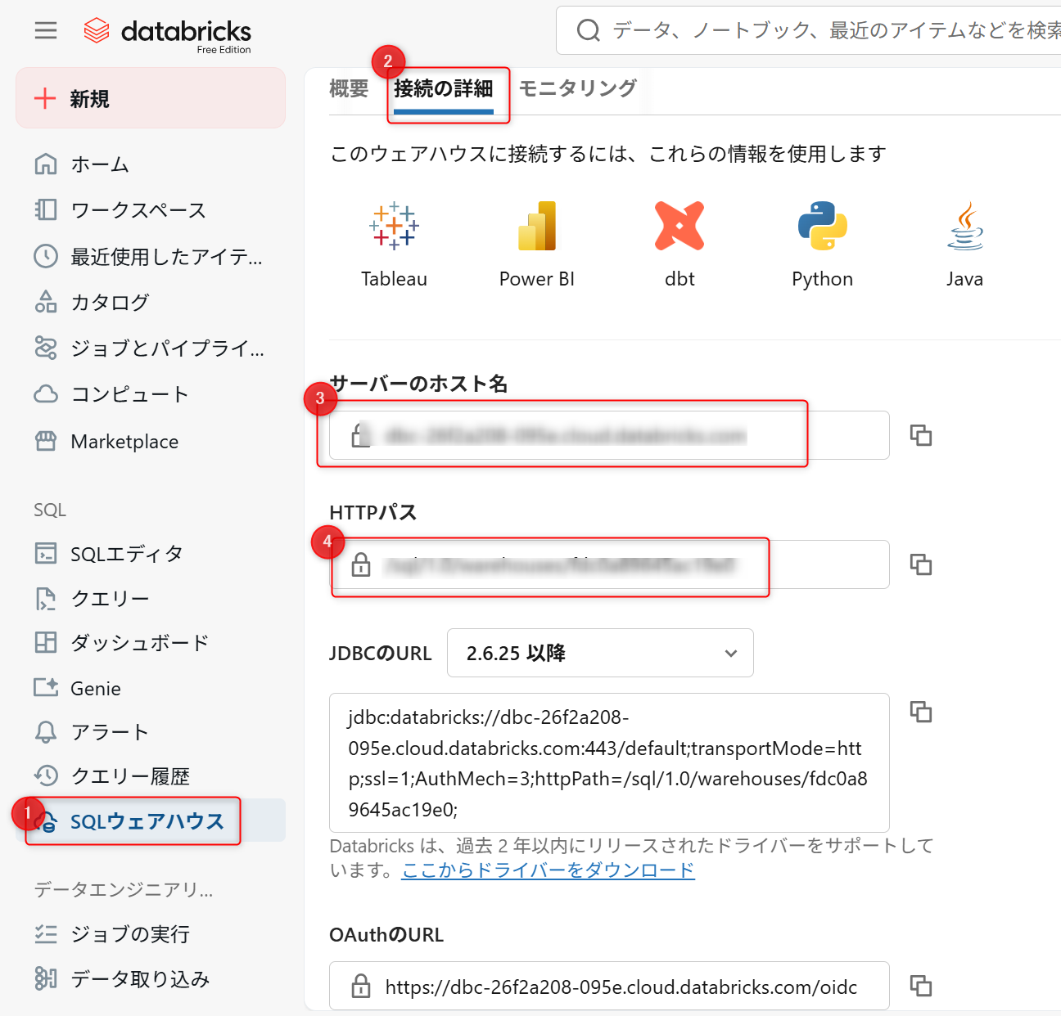This screenshot has height=1016, width=1061.
Task: Click the job runs icon
Action: click(x=46, y=934)
